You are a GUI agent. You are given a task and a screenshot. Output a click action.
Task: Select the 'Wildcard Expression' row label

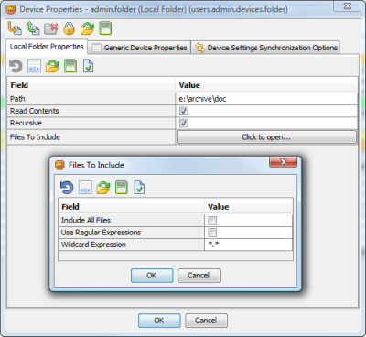(93, 245)
